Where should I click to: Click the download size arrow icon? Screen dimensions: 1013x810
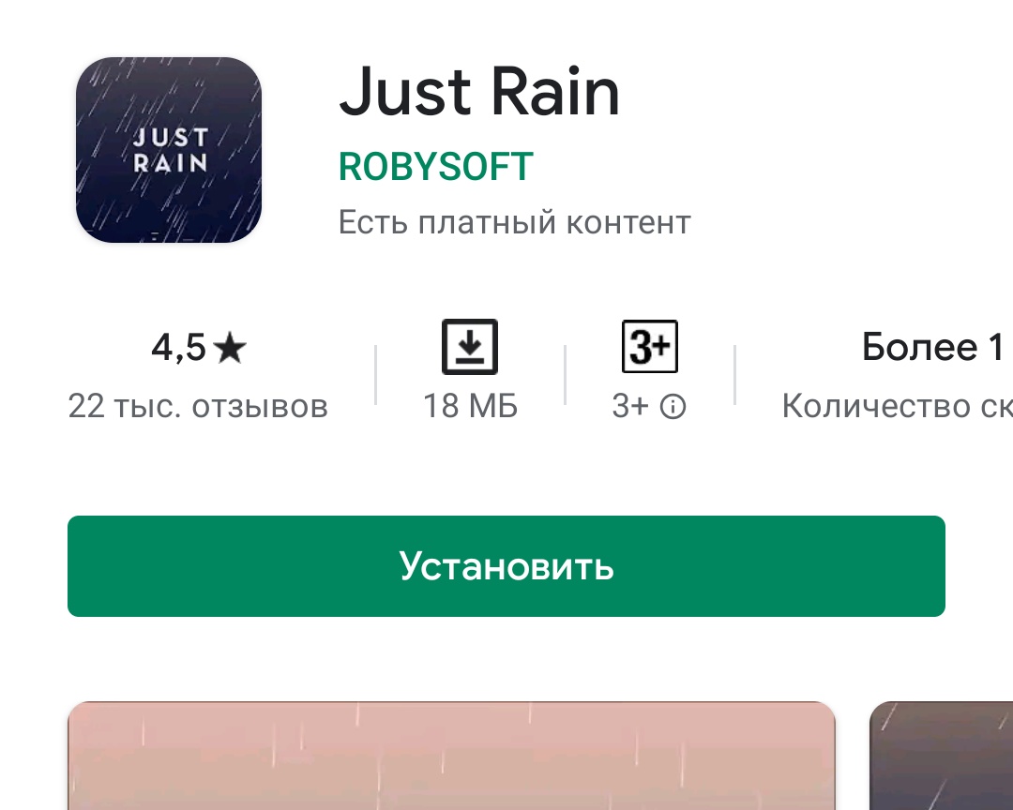pyautogui.click(x=470, y=347)
